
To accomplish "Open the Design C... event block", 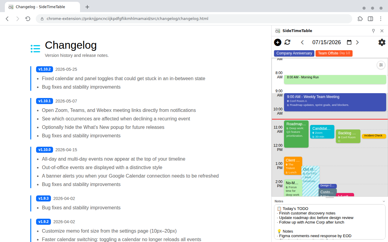I will (x=327, y=186).
